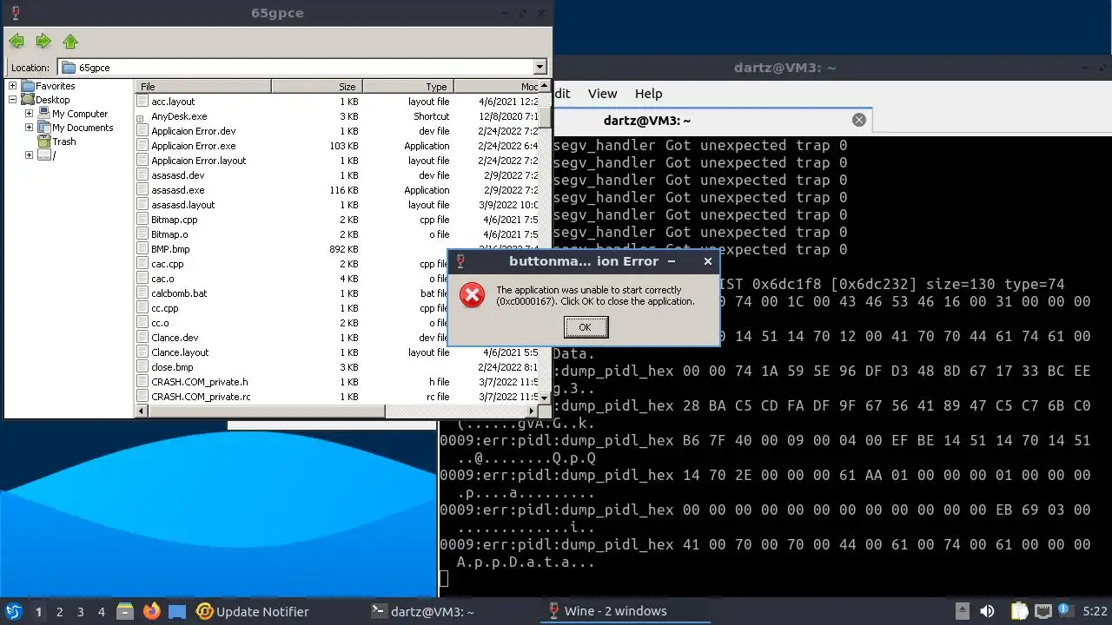The width and height of the screenshot is (1112, 625).
Task: Expand the My Computer tree node
Action: [x=29, y=114]
